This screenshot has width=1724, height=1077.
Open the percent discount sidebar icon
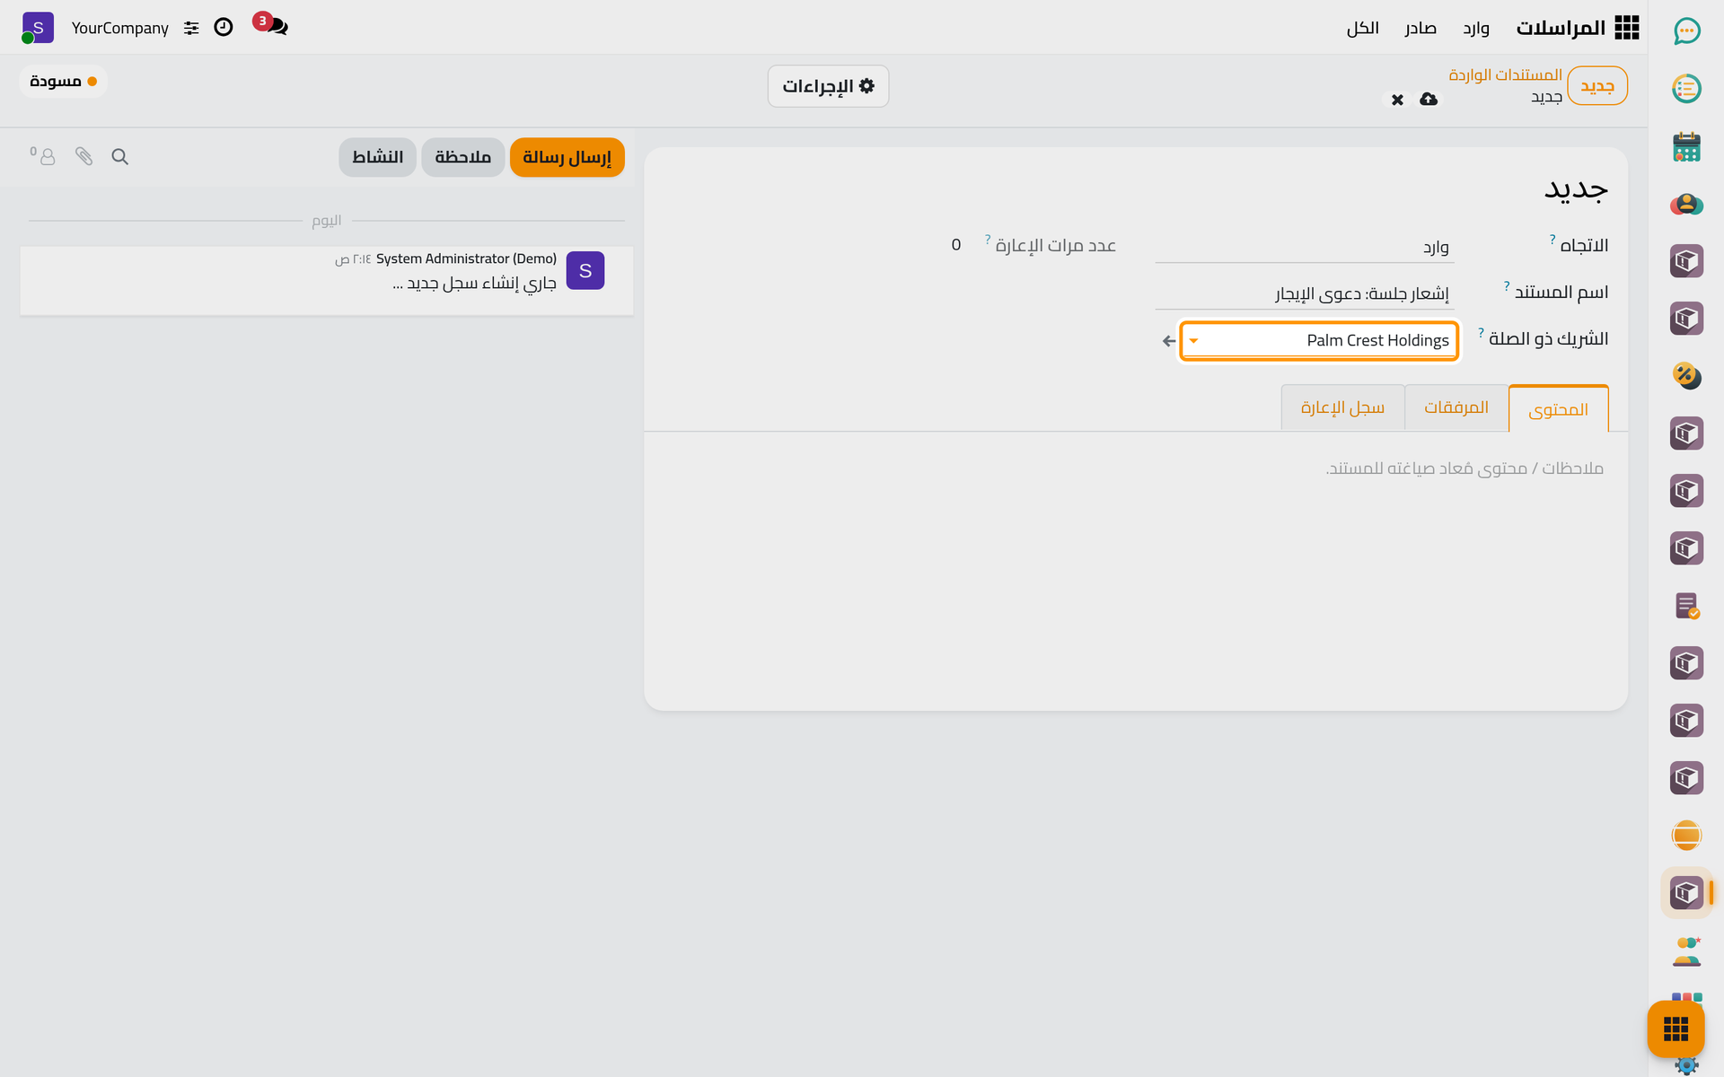[1686, 376]
